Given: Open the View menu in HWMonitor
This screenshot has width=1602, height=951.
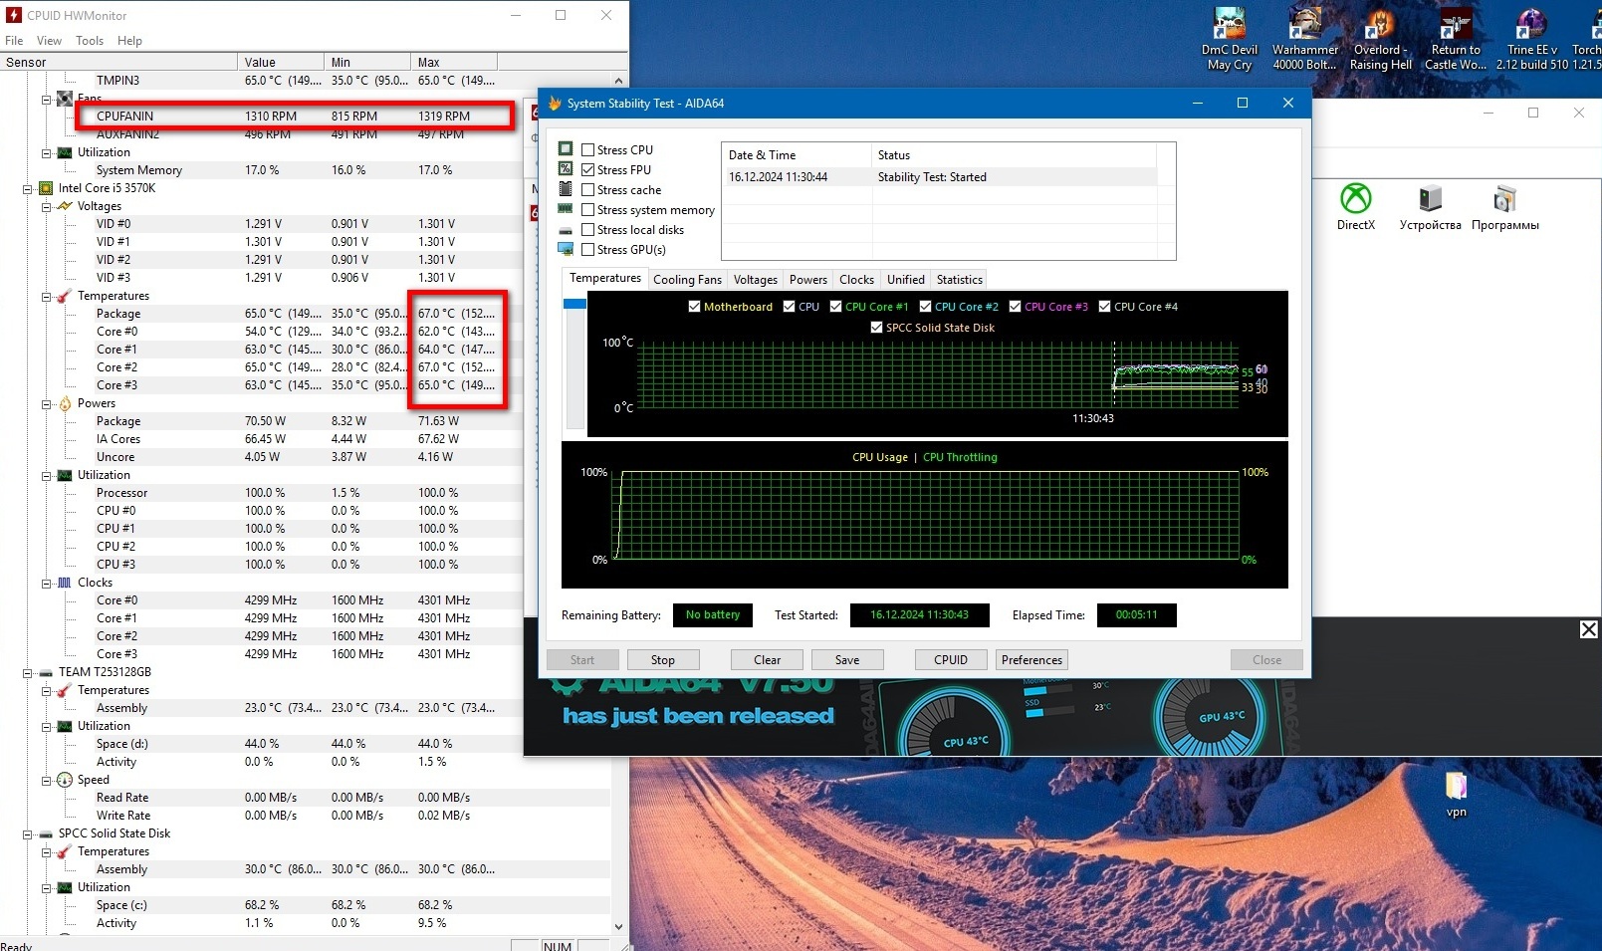Looking at the screenshot, I should pos(49,41).
